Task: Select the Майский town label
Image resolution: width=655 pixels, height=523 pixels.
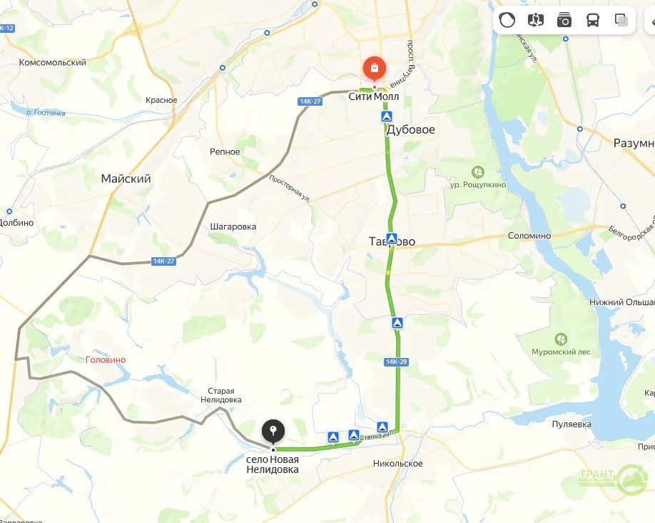Action: [126, 179]
